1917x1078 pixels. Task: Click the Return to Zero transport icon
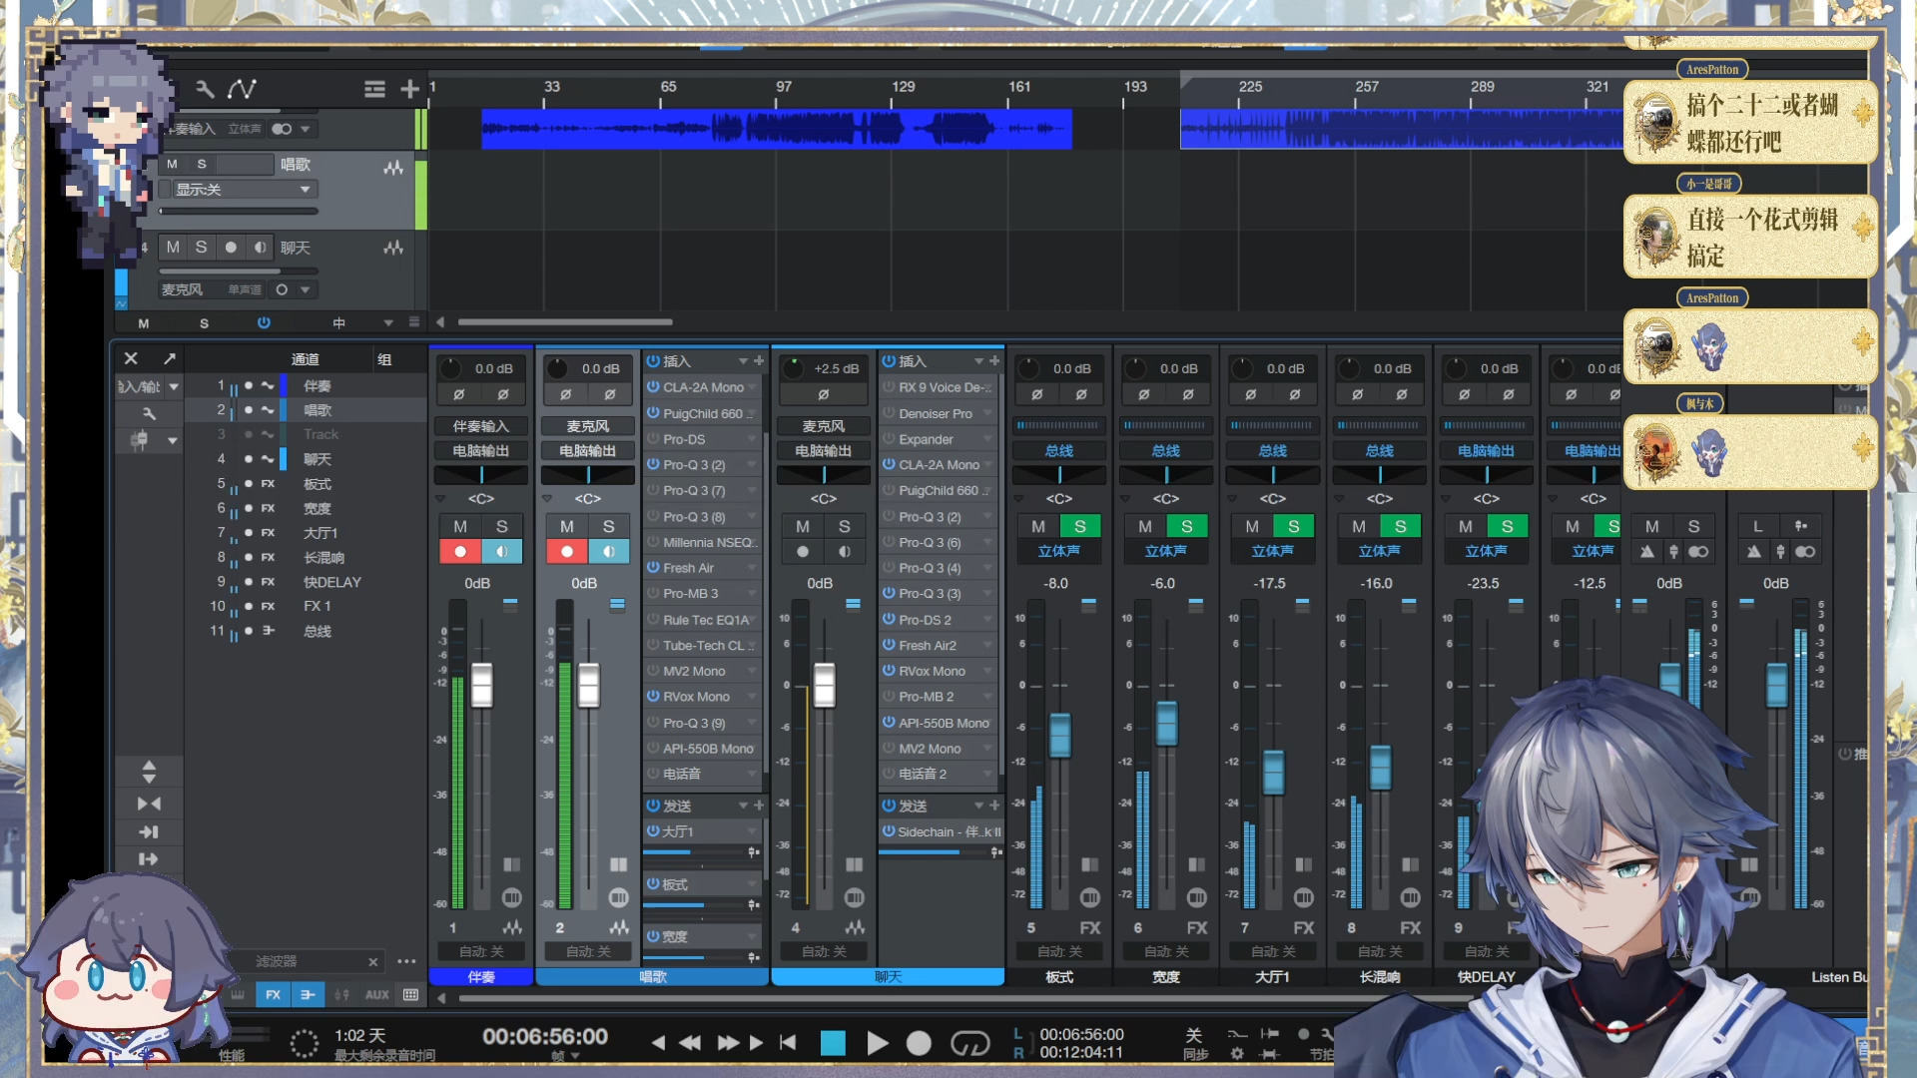789,1043
